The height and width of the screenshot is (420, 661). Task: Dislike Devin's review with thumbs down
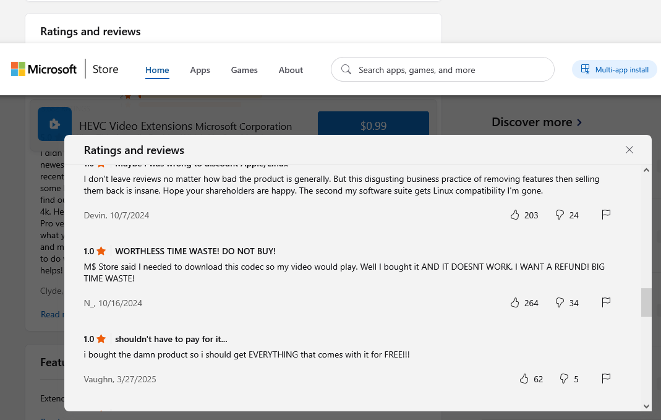tap(560, 215)
